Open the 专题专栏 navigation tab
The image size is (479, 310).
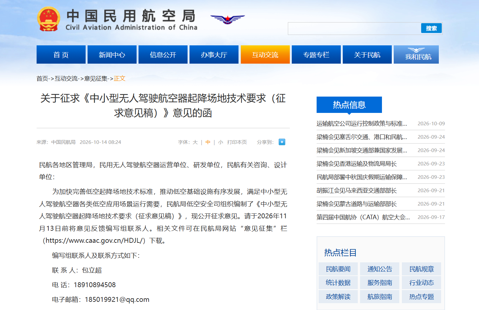316,54
